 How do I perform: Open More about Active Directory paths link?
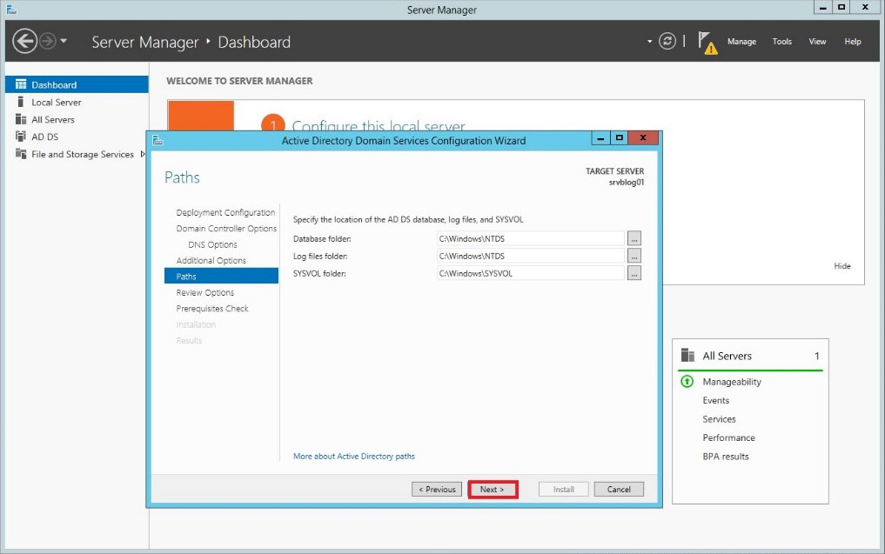(x=354, y=456)
